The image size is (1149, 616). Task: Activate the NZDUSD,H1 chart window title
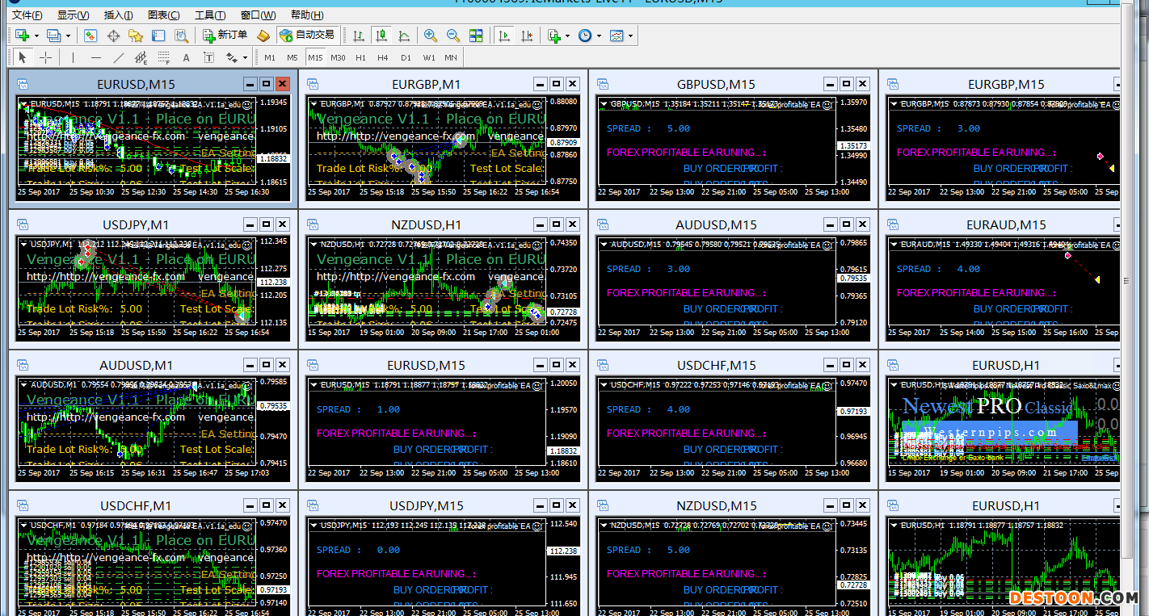(426, 224)
